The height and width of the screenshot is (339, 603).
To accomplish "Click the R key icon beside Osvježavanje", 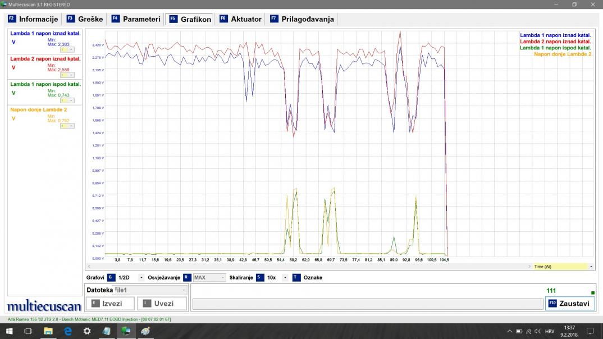I will [187, 277].
